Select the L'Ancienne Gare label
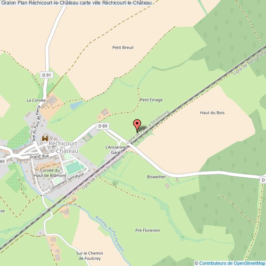The height and width of the screenshot is (266, 266). point(115,150)
